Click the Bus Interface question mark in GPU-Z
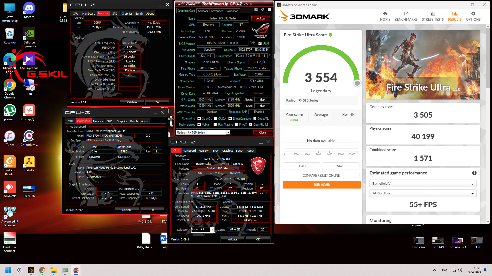 [269, 56]
